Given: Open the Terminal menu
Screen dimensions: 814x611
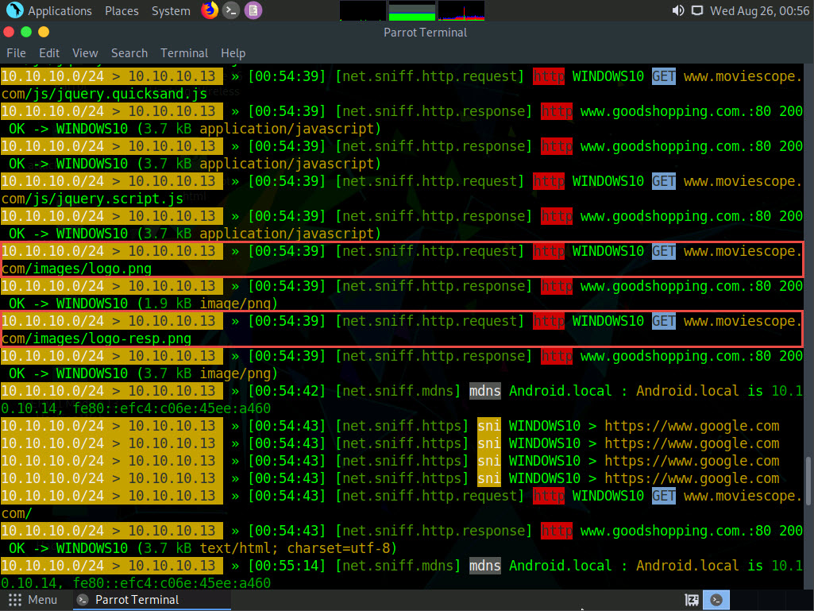Looking at the screenshot, I should (184, 53).
